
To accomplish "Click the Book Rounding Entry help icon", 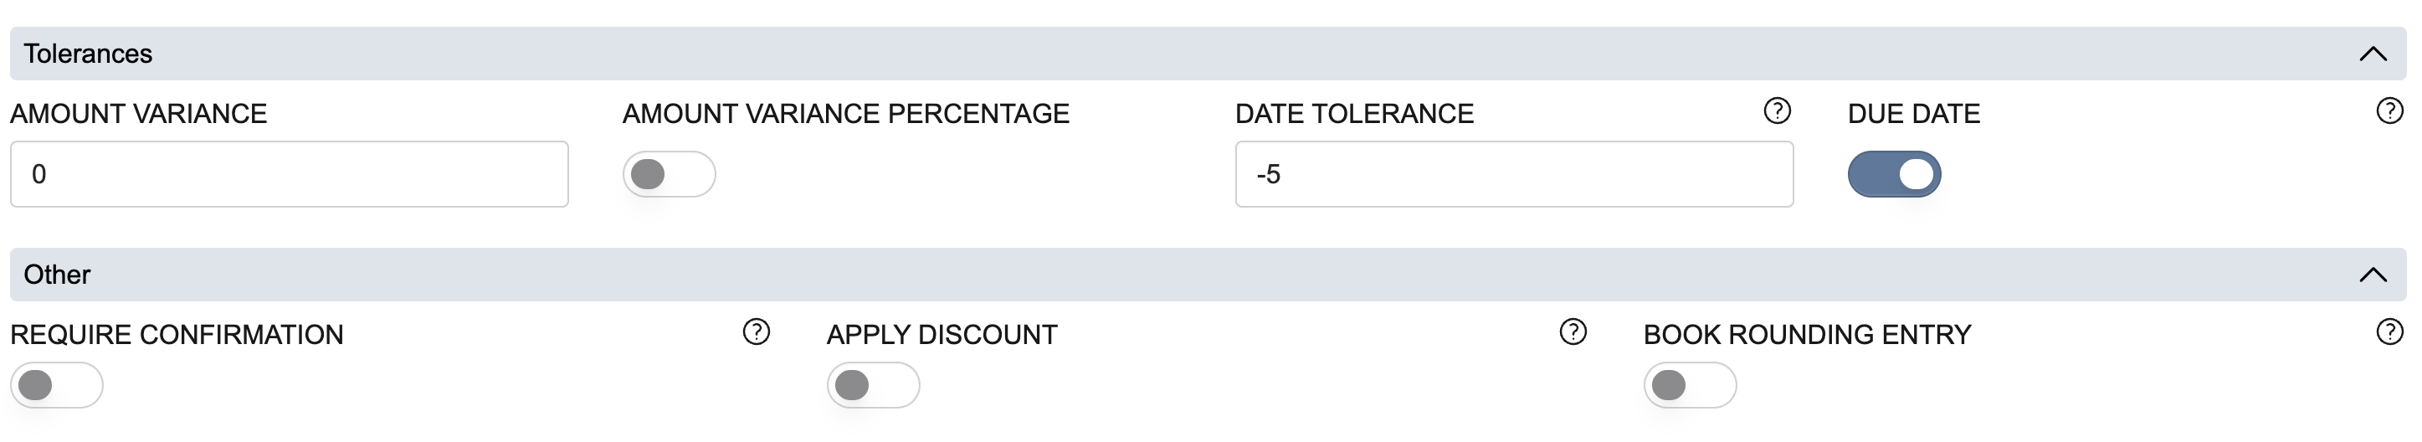I will [2389, 332].
